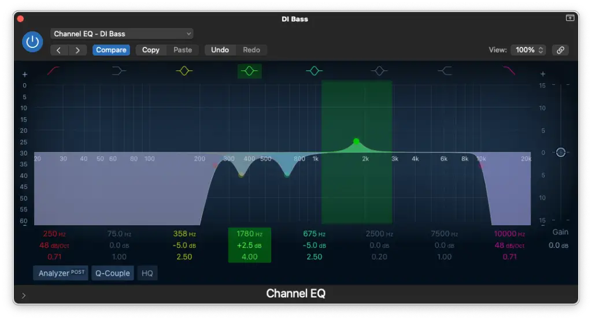Click the 358 Hz frequency value

(x=184, y=234)
